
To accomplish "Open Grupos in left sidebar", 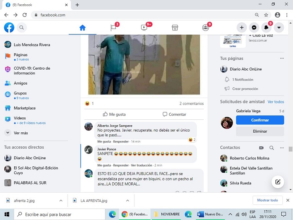I will [20, 95].
